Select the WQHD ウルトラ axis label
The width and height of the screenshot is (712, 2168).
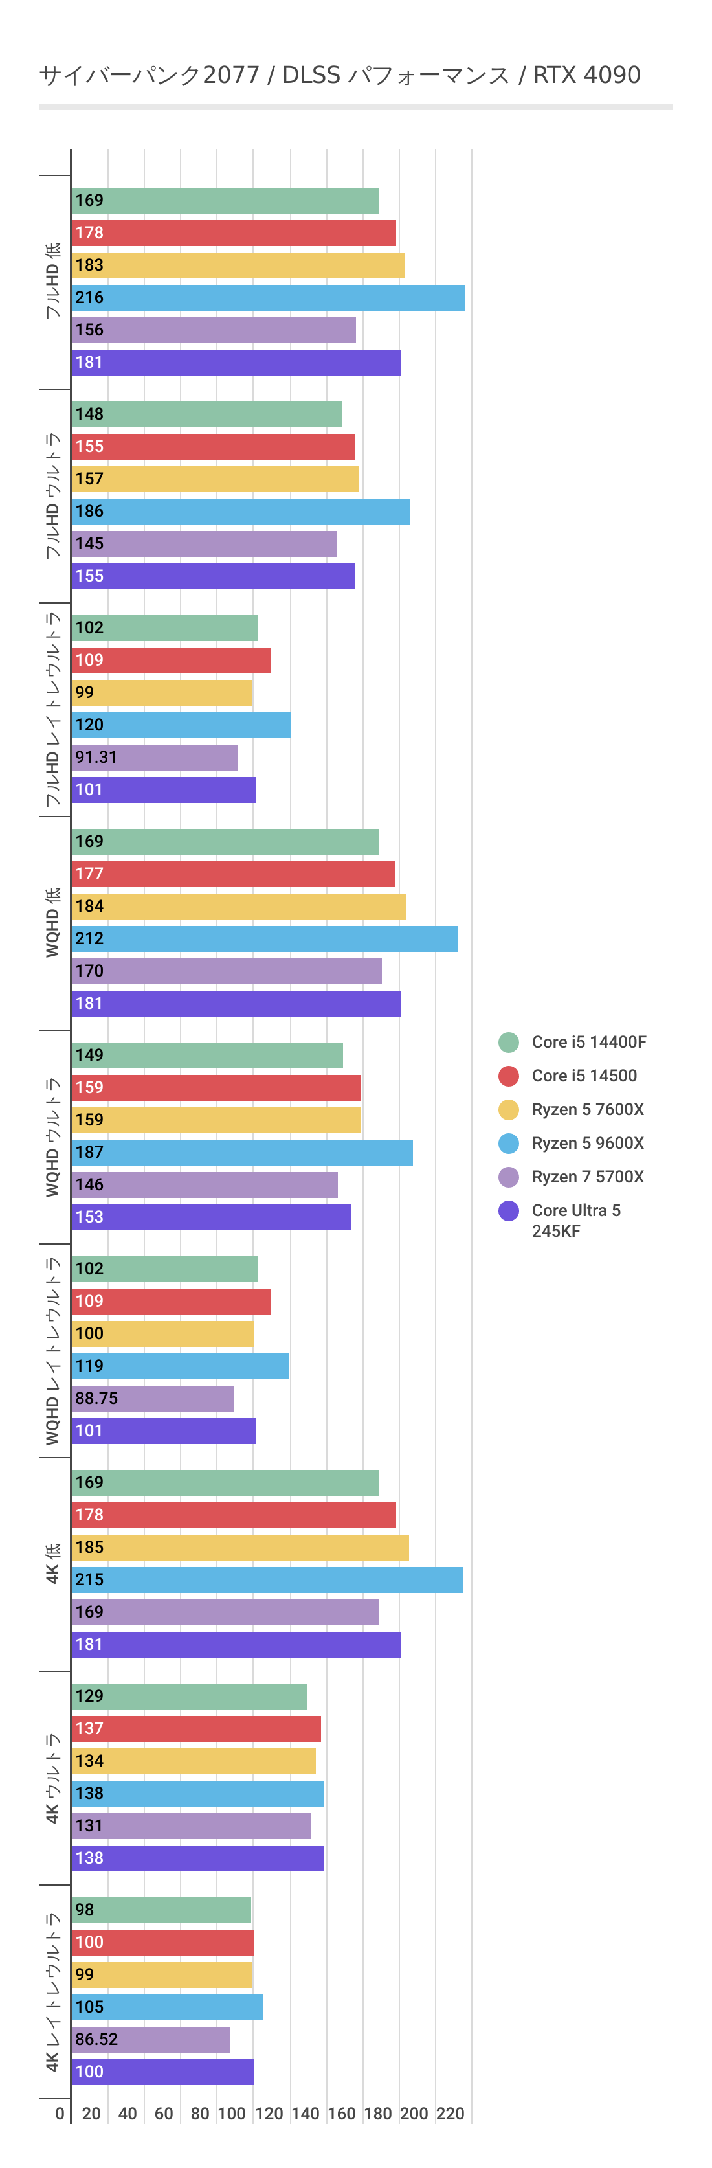53,1137
